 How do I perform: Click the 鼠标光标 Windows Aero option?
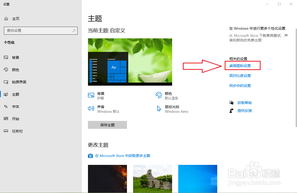point(173,109)
